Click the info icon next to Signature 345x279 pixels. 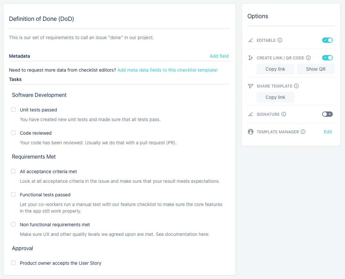[x=284, y=114]
